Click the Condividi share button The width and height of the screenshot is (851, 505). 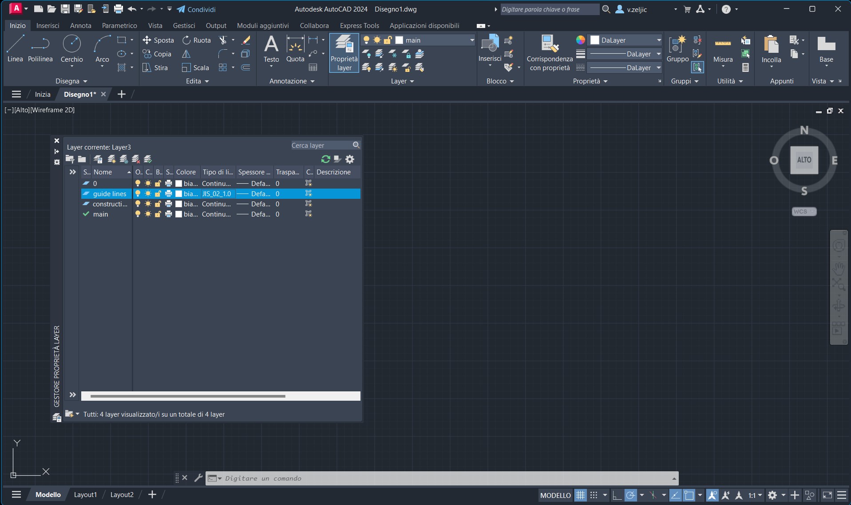pyautogui.click(x=196, y=9)
